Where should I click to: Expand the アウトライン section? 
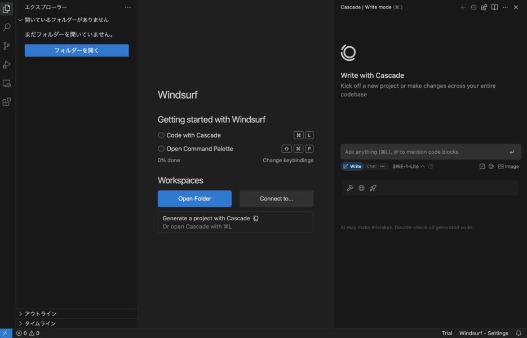77,313
